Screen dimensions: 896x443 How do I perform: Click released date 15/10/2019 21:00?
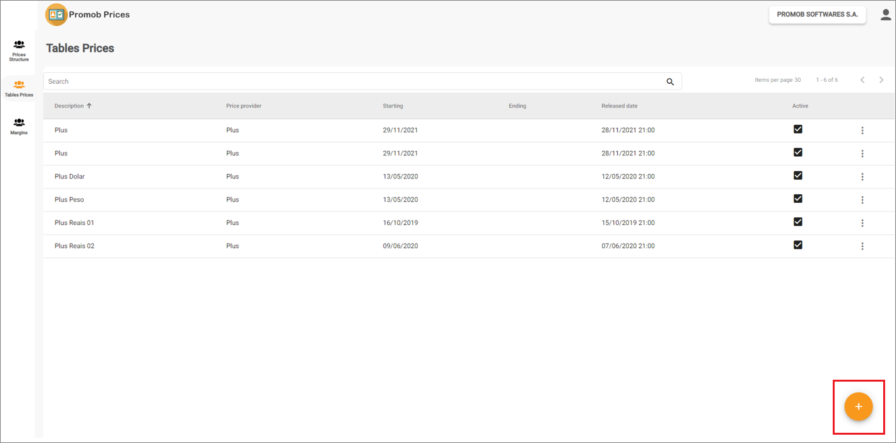628,223
